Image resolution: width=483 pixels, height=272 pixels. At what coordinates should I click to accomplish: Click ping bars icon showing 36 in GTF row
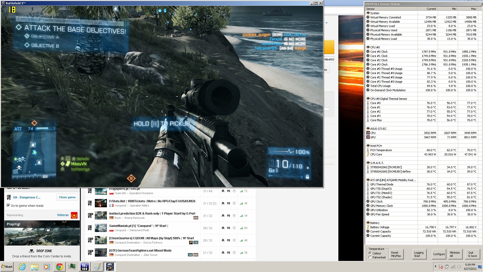(x=241, y=253)
